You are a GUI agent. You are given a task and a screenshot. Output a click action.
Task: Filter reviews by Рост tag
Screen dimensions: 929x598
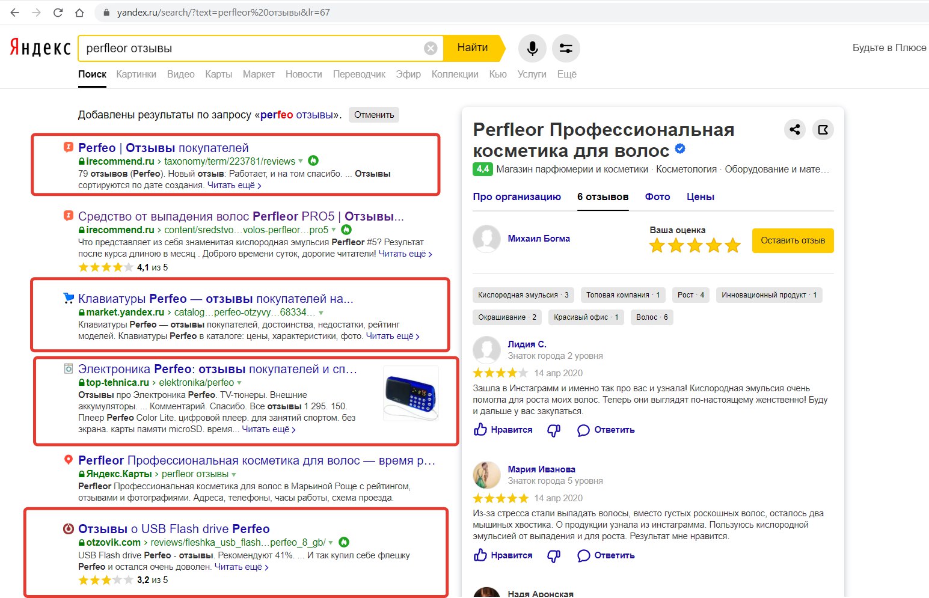pyautogui.click(x=691, y=295)
